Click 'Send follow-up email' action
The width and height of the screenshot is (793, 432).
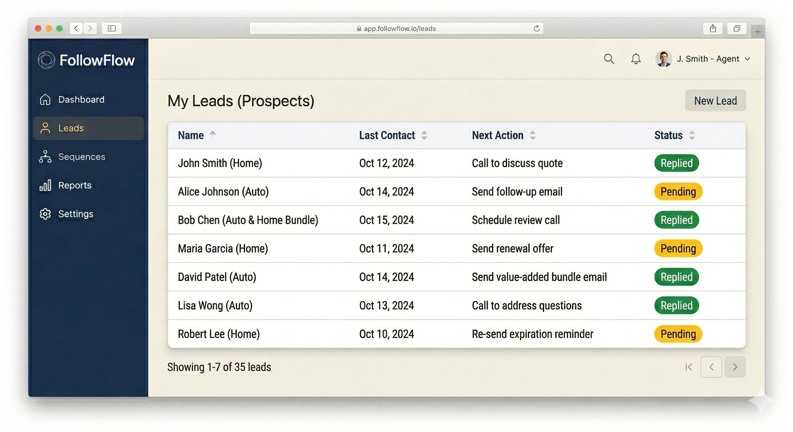point(517,192)
